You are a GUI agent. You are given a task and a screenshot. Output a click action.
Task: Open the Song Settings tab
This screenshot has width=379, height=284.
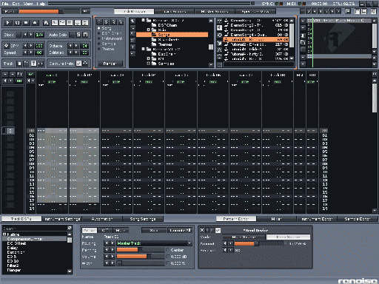[143, 219]
